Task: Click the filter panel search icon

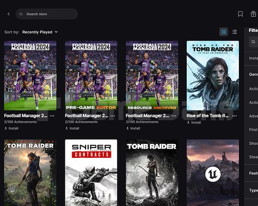Action: tap(253, 42)
